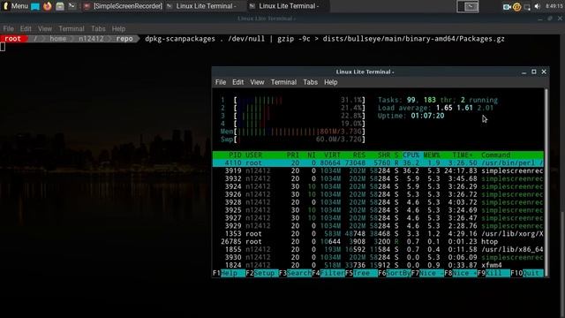Open Terminal menu in background terminal
565x318 pixels.
point(72,28)
